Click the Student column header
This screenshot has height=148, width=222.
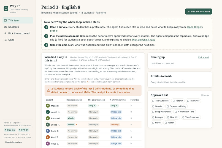pyautogui.click(x=49, y=100)
